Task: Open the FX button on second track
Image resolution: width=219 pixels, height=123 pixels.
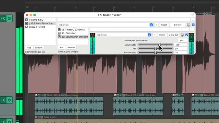Action: click(x=3, y=100)
